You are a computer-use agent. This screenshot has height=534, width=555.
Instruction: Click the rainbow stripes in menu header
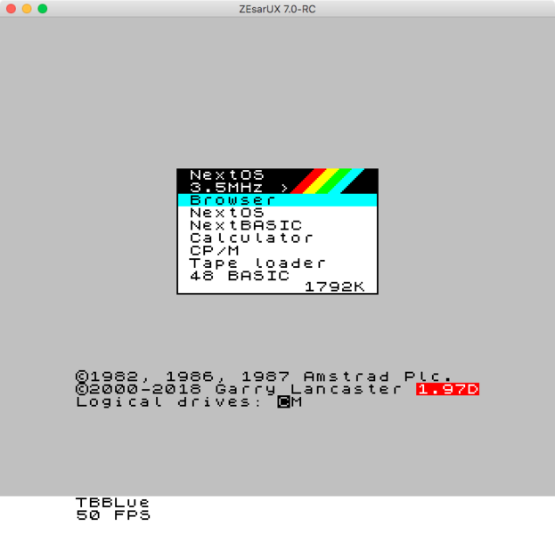coord(328,181)
